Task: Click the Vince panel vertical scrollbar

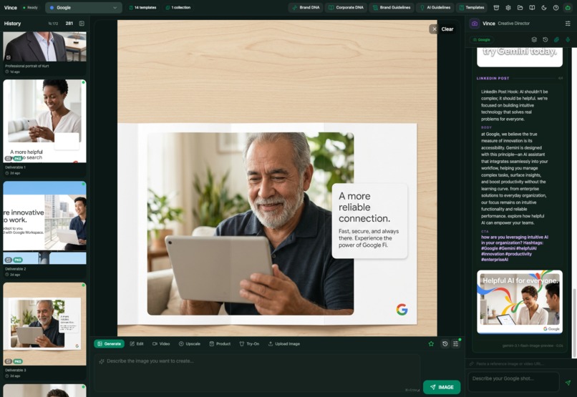Action: click(574, 323)
